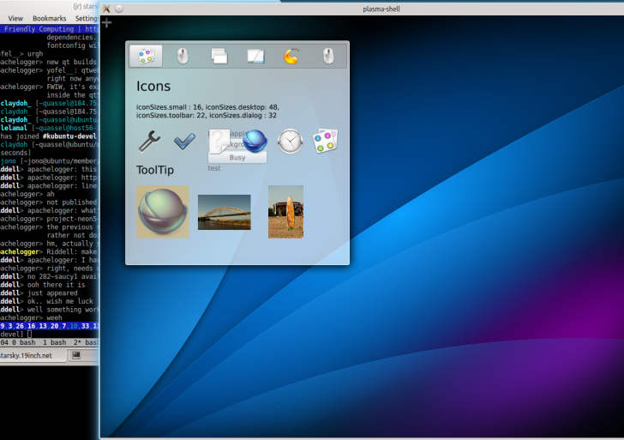This screenshot has width=624, height=440.
Task: Click the plus icon in plasma-shell corner
Action: point(106,23)
